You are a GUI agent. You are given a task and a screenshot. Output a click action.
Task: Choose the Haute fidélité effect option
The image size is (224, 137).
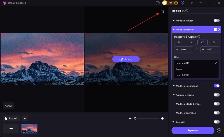pos(196,75)
